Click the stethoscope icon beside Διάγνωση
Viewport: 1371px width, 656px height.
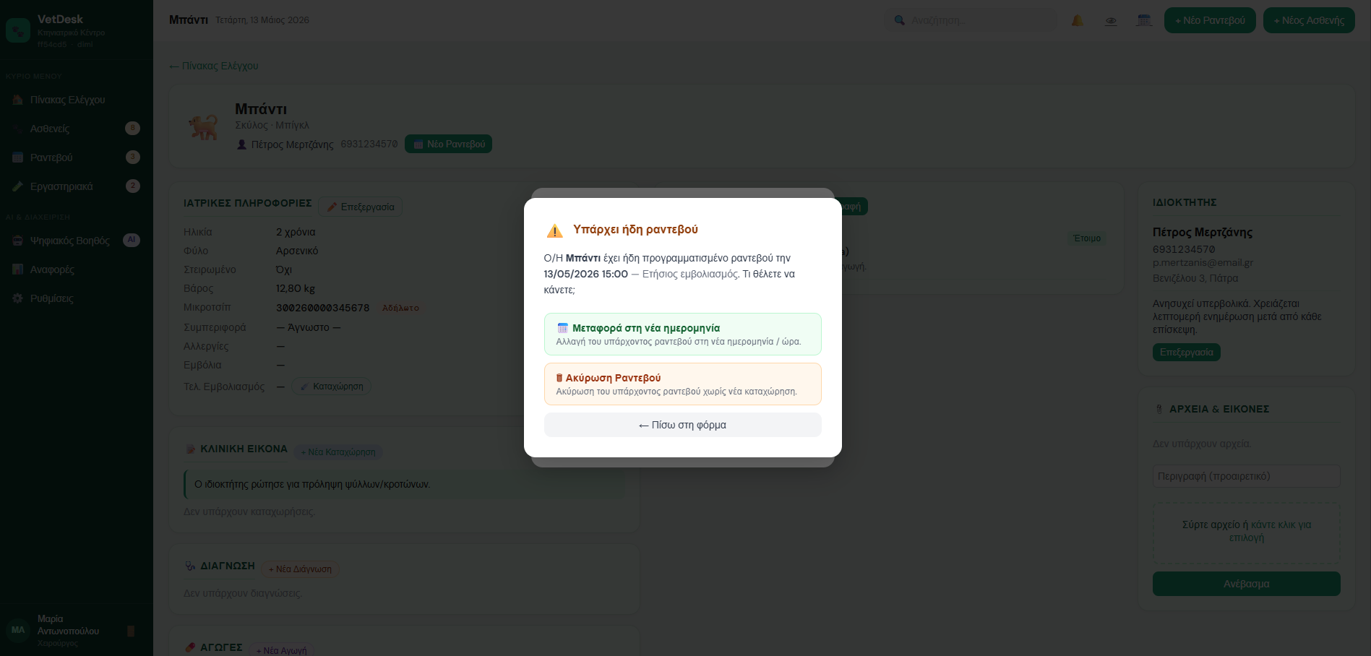[x=190, y=566]
